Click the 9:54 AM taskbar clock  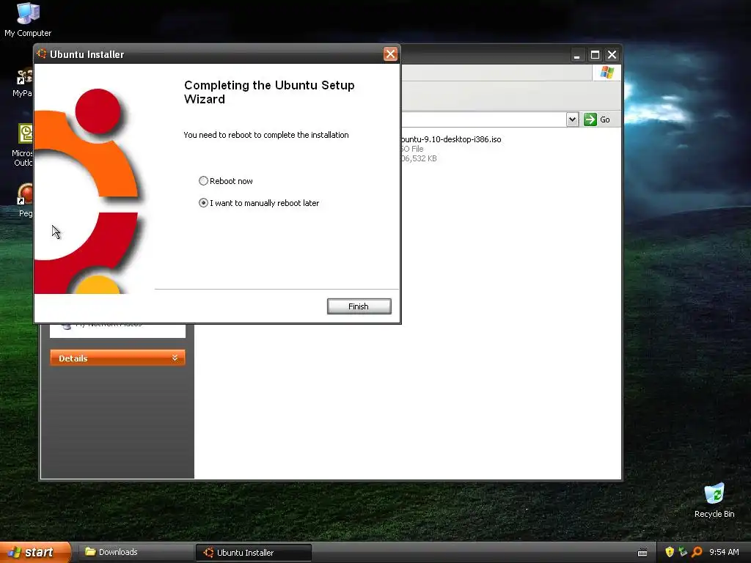click(x=724, y=552)
